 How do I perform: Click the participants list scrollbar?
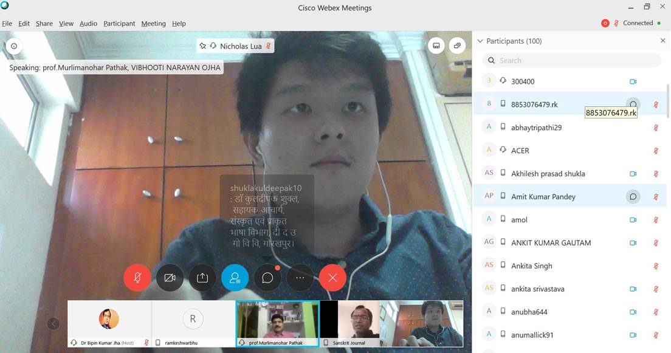[668, 100]
